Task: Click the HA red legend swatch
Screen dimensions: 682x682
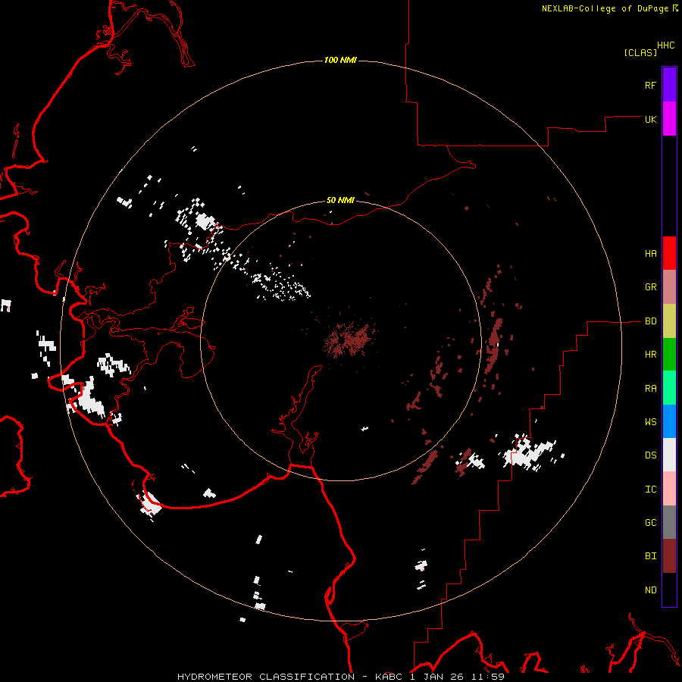Action: coord(669,253)
